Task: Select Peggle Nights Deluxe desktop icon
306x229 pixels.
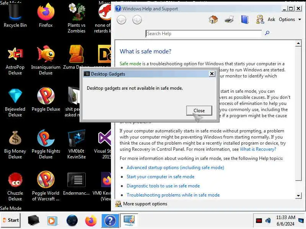Action: (46, 145)
